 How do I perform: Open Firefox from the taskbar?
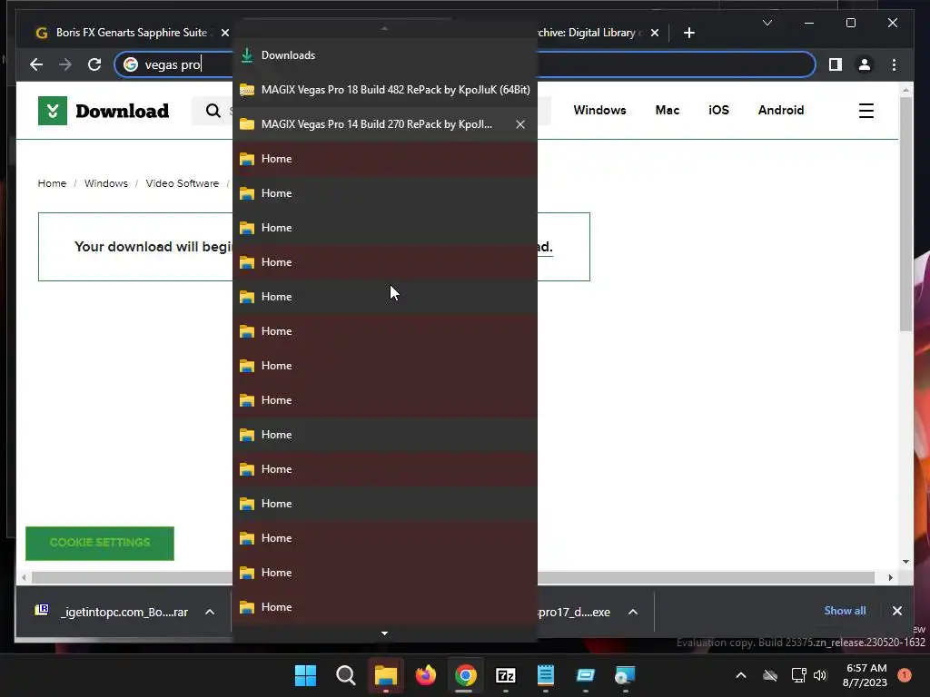[x=425, y=675]
